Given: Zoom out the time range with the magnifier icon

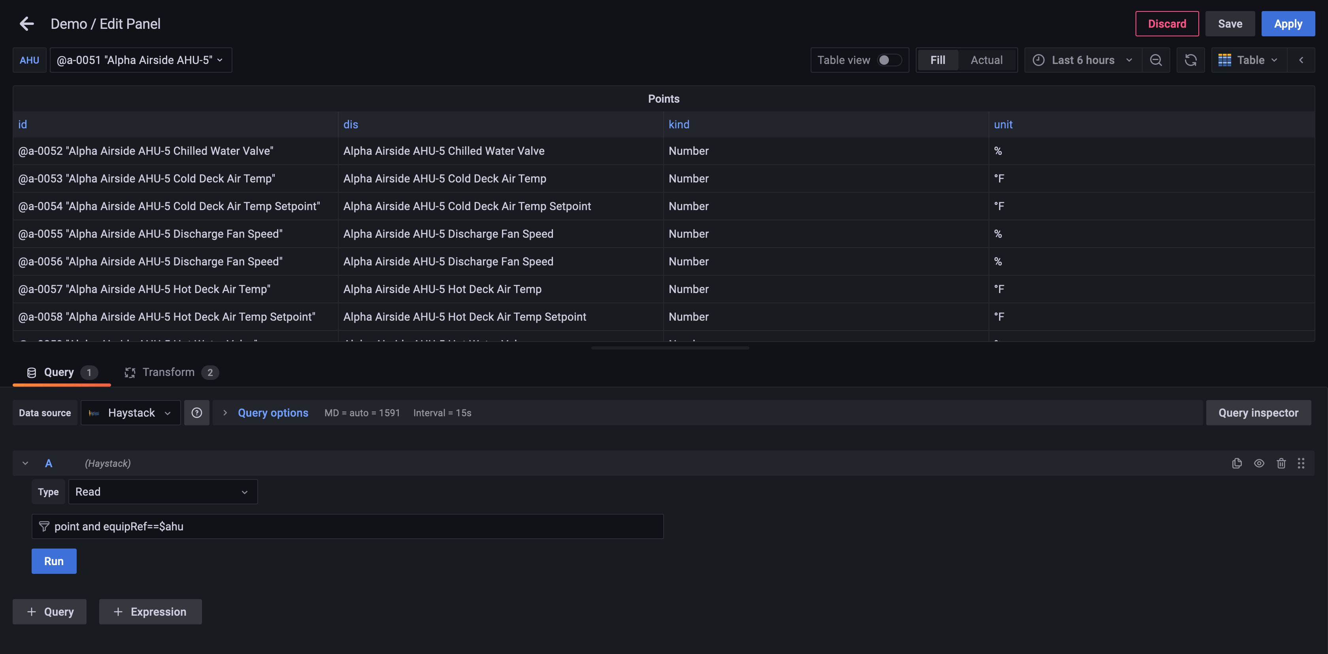Looking at the screenshot, I should (1156, 60).
